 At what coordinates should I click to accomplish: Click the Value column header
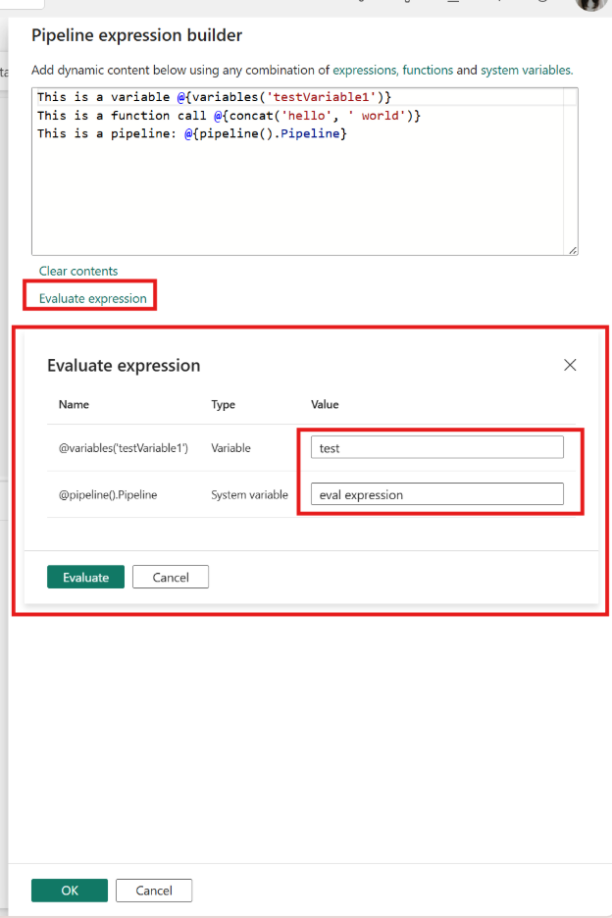tap(325, 404)
